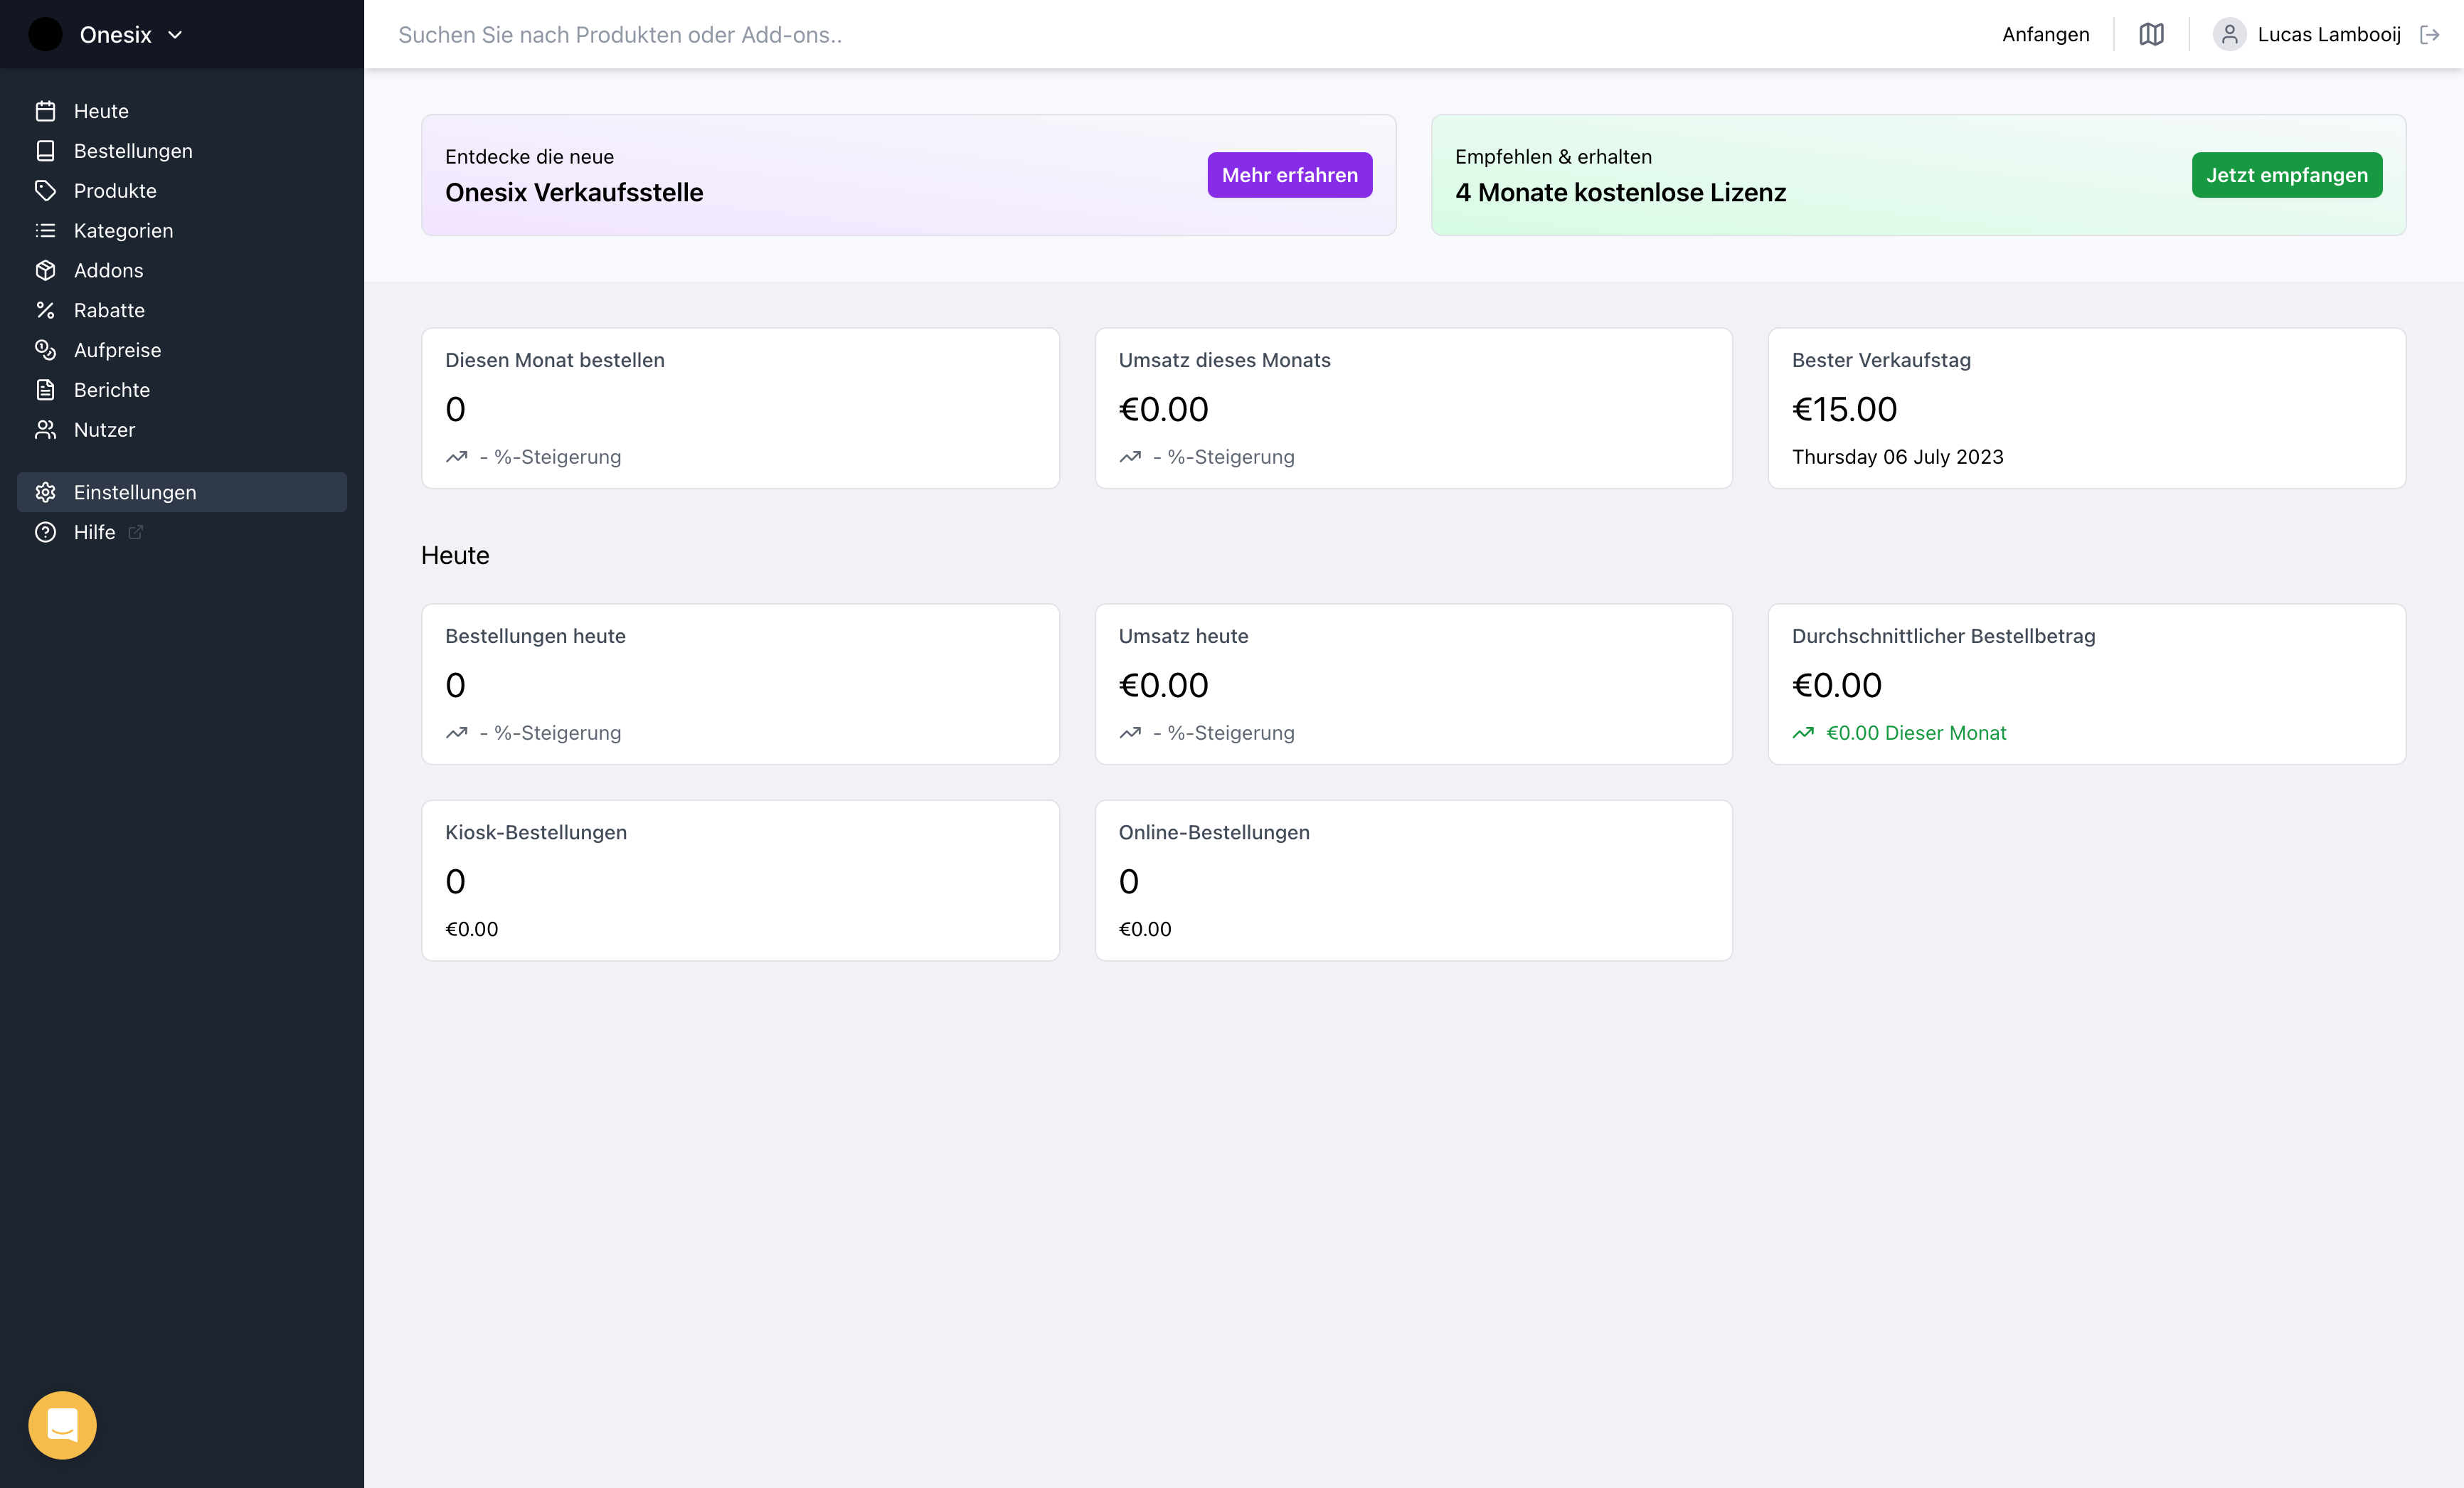This screenshot has width=2464, height=1488.
Task: Expand the Onesix store dropdown chevron
Action: coord(175,35)
